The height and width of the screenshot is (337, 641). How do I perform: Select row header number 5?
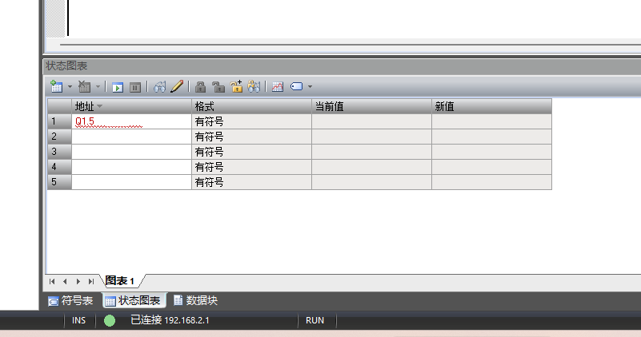click(60, 182)
